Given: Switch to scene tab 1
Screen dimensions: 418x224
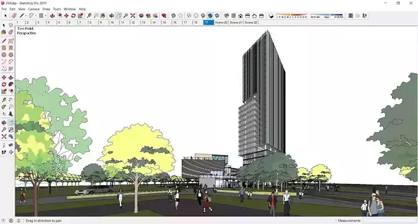Looking at the screenshot, I should pos(20,23).
